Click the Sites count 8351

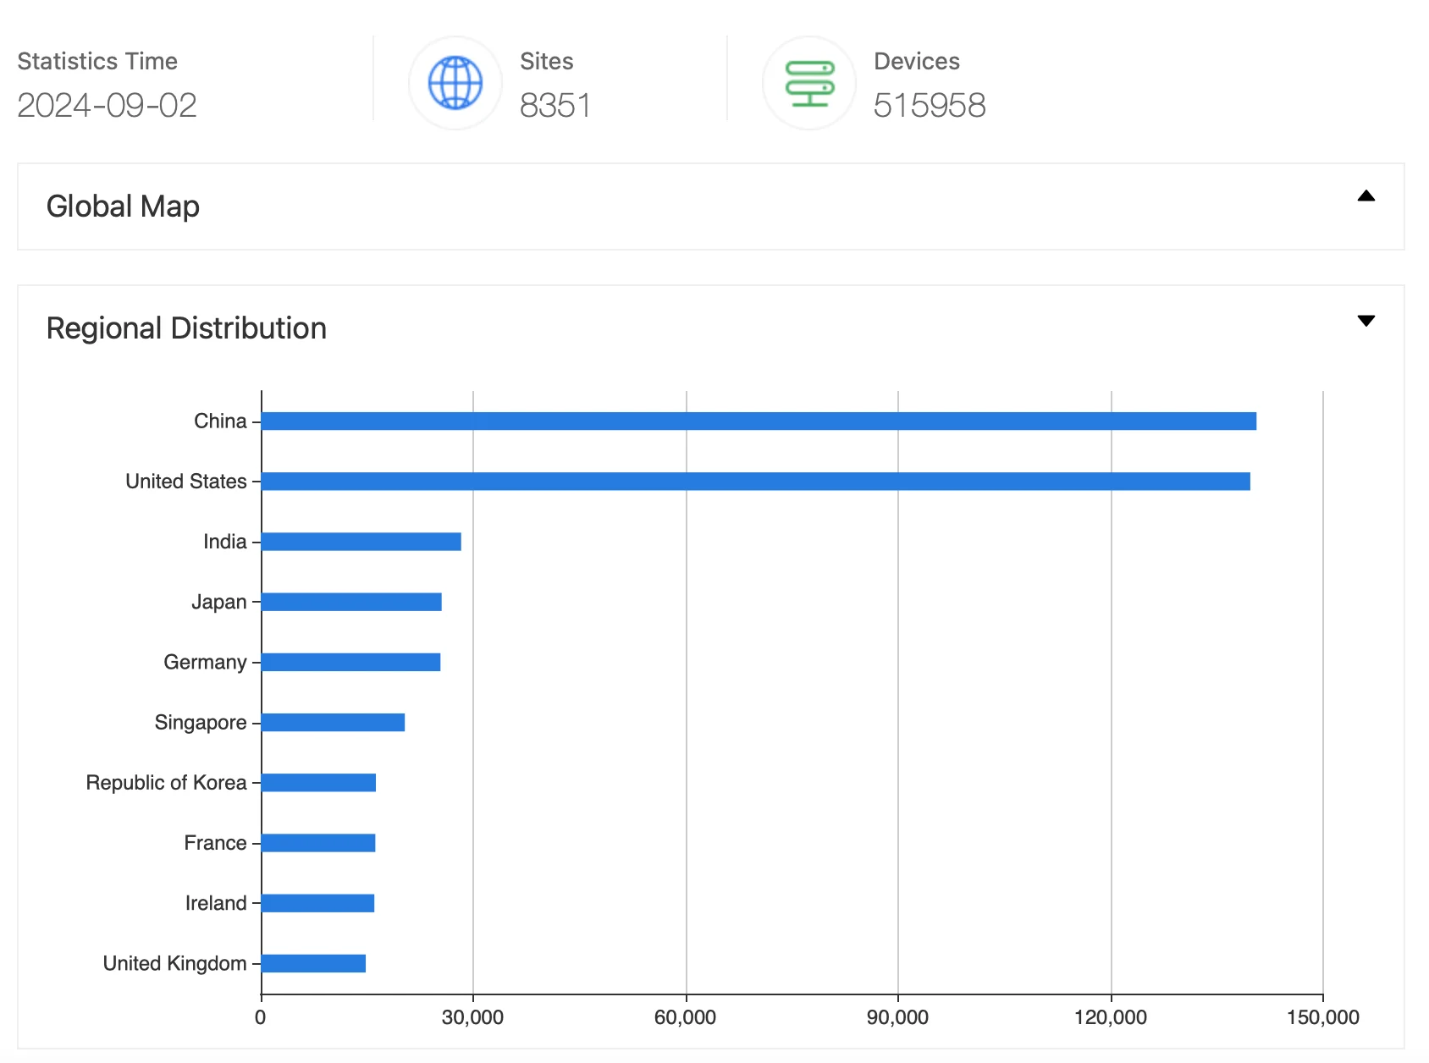[555, 105]
